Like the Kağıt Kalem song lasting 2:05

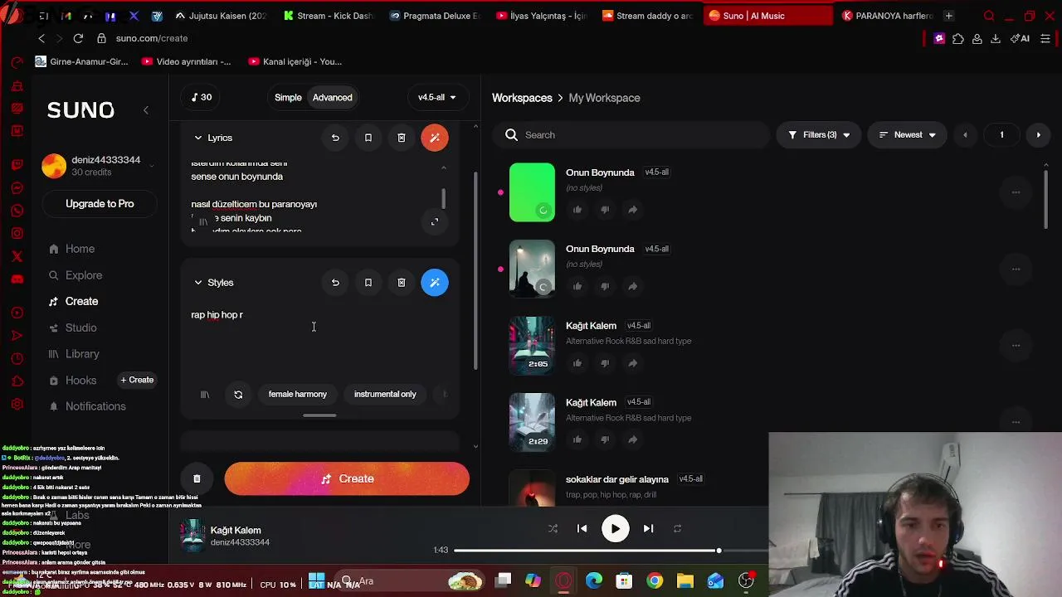577,363
